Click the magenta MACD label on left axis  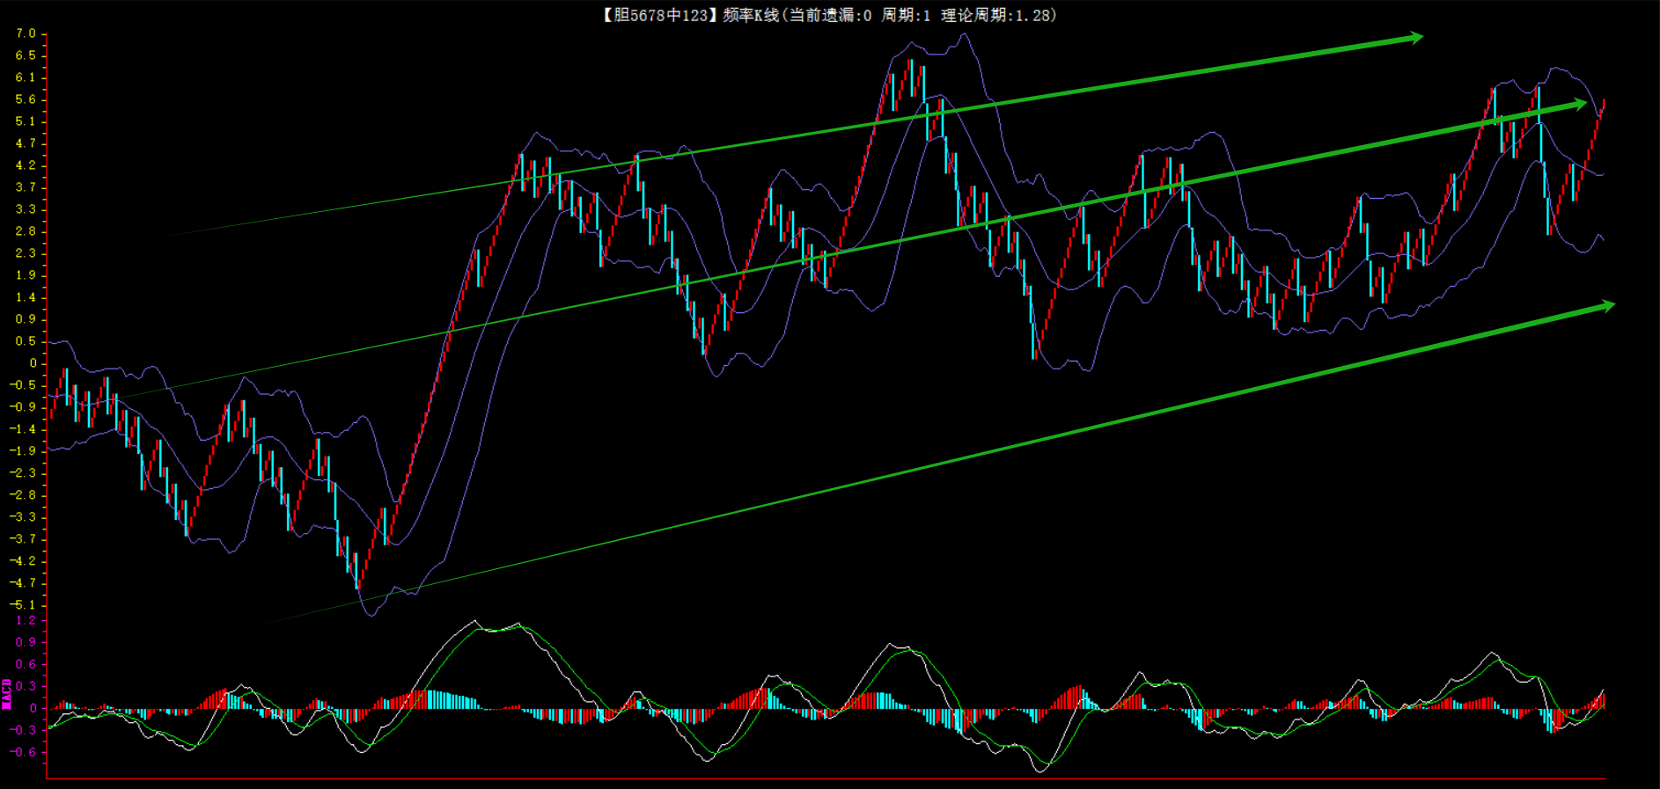pos(7,694)
